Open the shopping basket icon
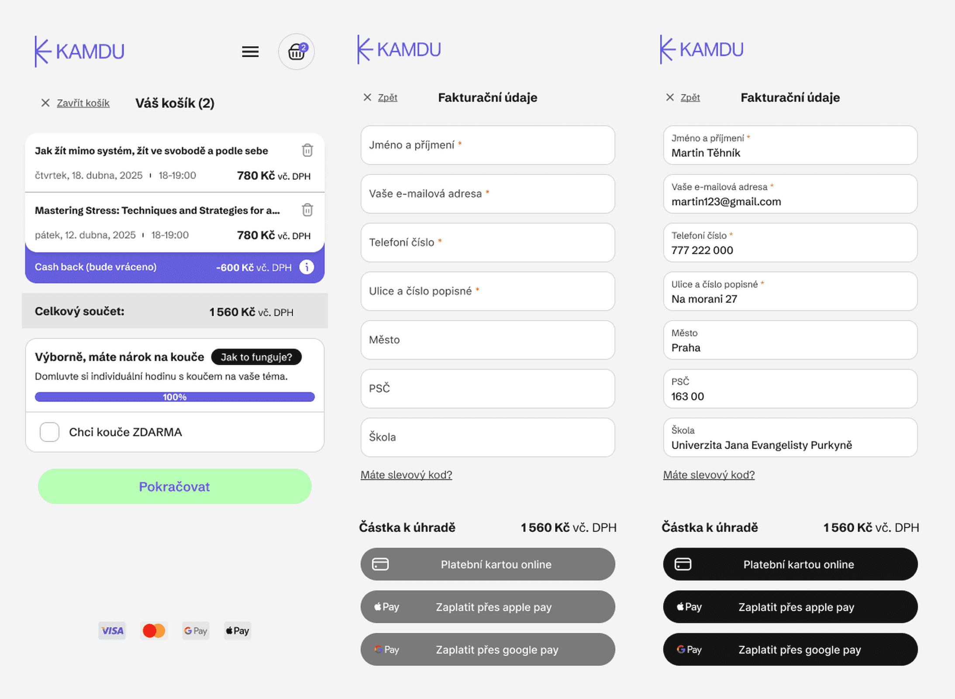The image size is (955, 699). (x=296, y=52)
